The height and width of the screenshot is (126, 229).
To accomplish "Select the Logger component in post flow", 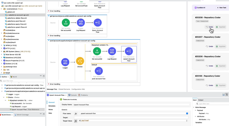I will click(65, 62).
